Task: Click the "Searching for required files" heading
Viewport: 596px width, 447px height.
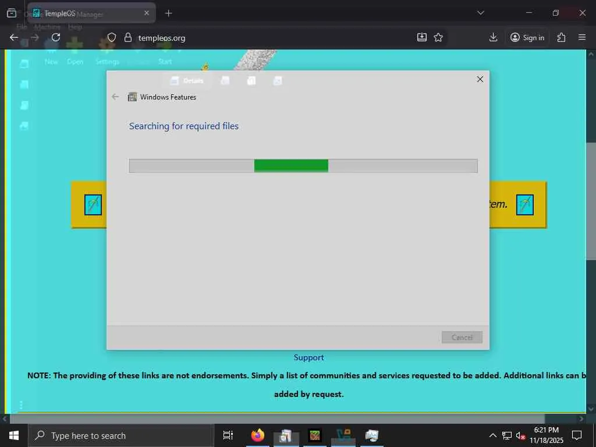Action: (183, 126)
